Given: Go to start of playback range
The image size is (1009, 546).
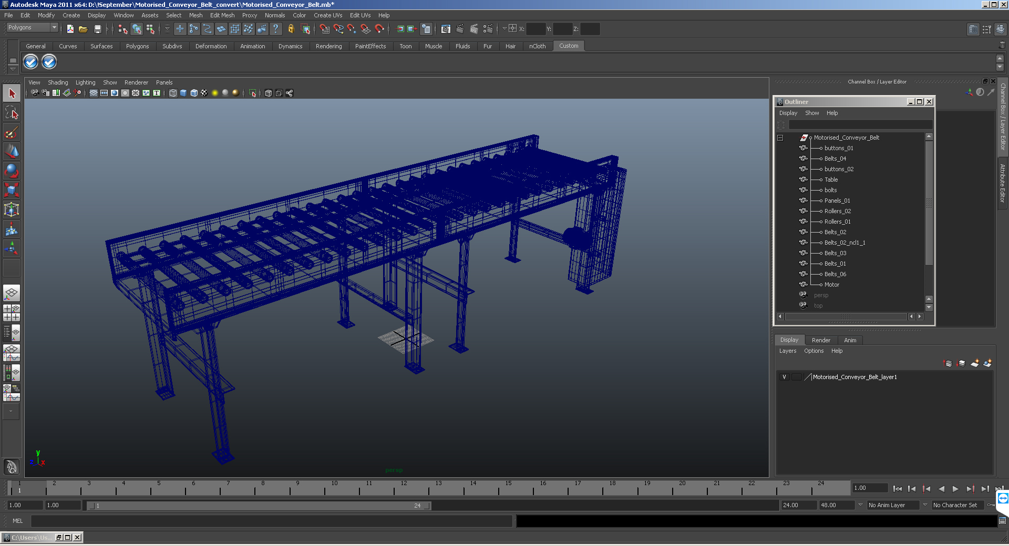Looking at the screenshot, I should [897, 489].
